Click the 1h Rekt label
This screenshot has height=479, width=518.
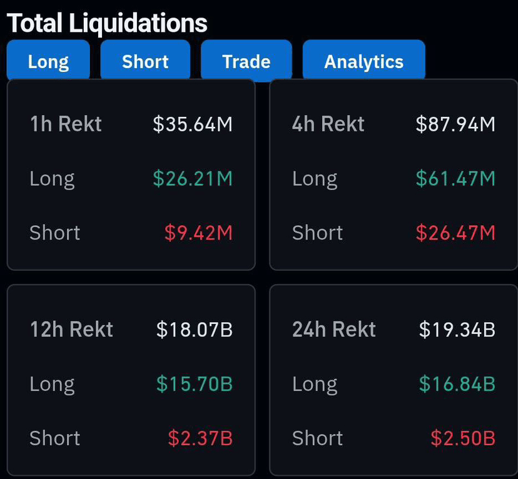coord(66,124)
